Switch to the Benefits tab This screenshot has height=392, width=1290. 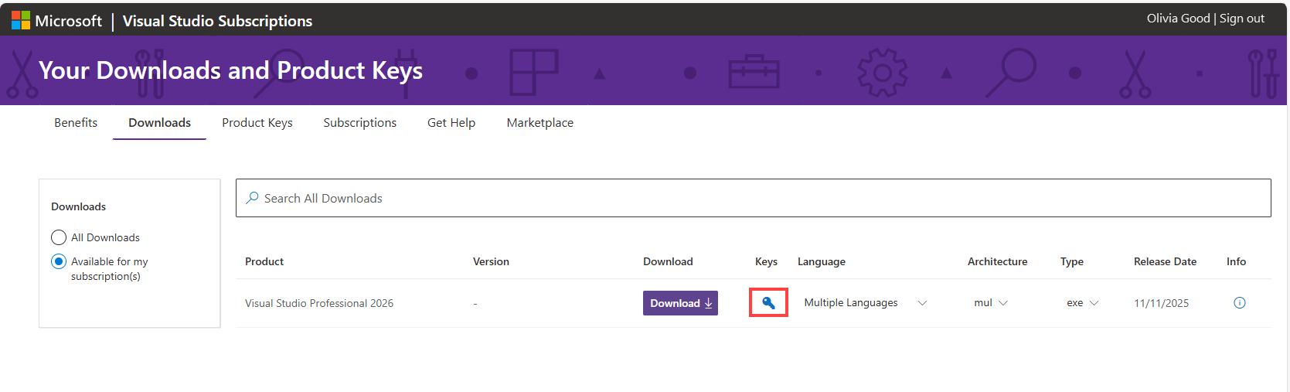click(x=76, y=123)
